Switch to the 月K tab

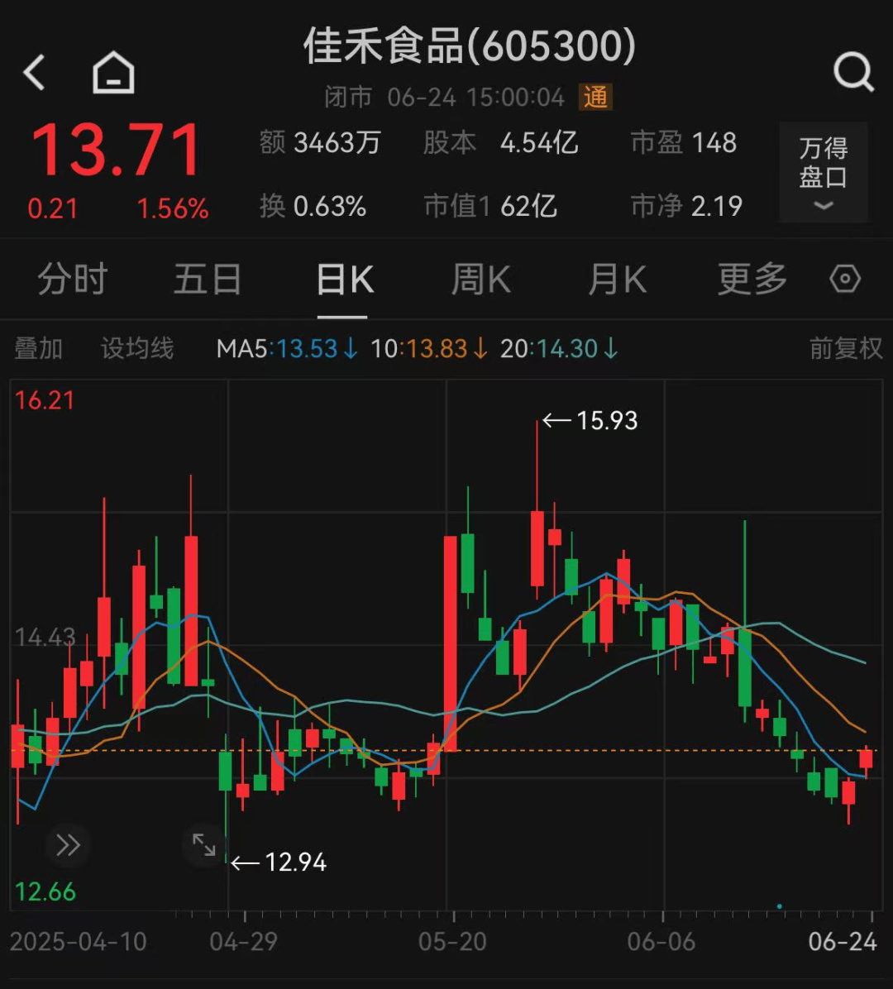(617, 279)
